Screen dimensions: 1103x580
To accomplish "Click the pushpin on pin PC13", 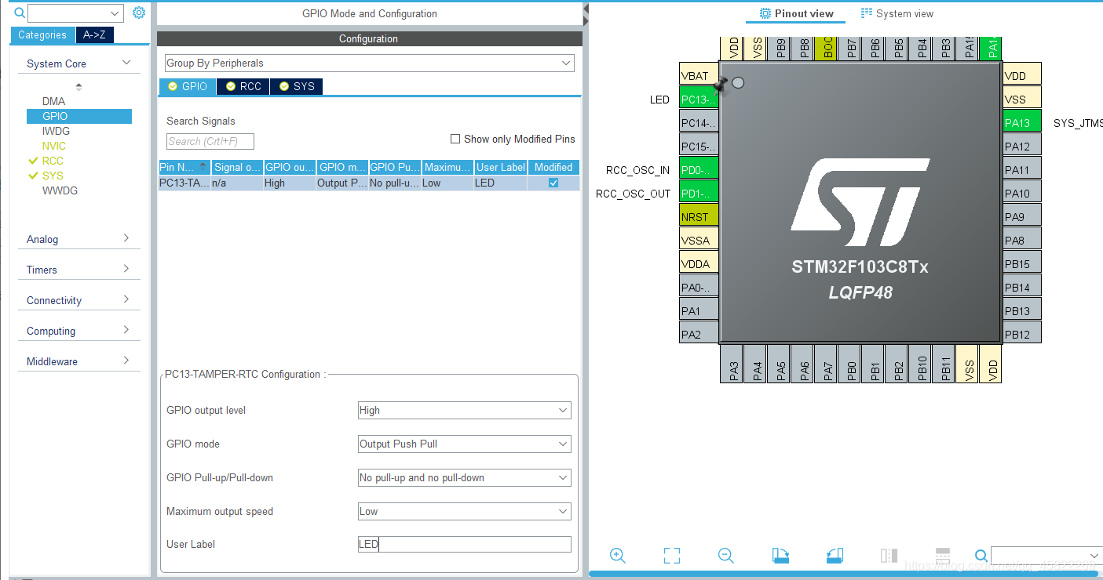I will (x=721, y=85).
